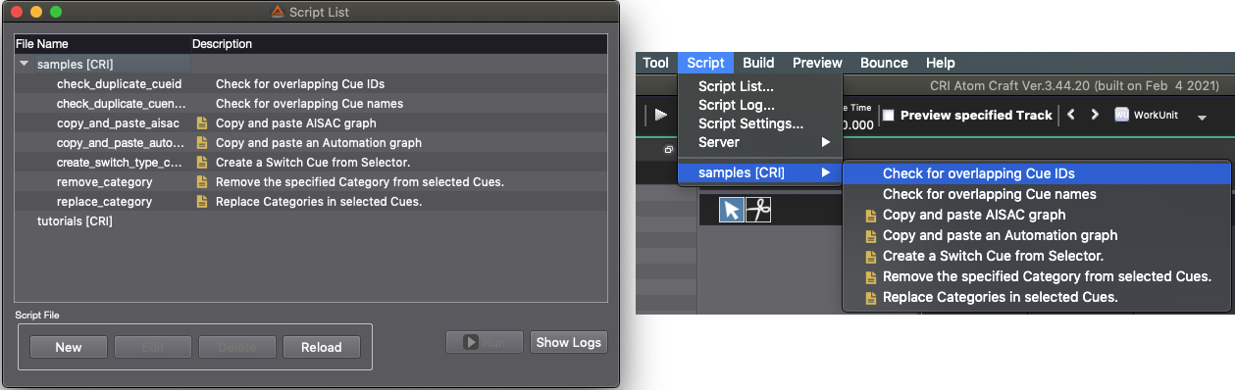Click script icon in copy_and_paste_auto row

(x=202, y=143)
